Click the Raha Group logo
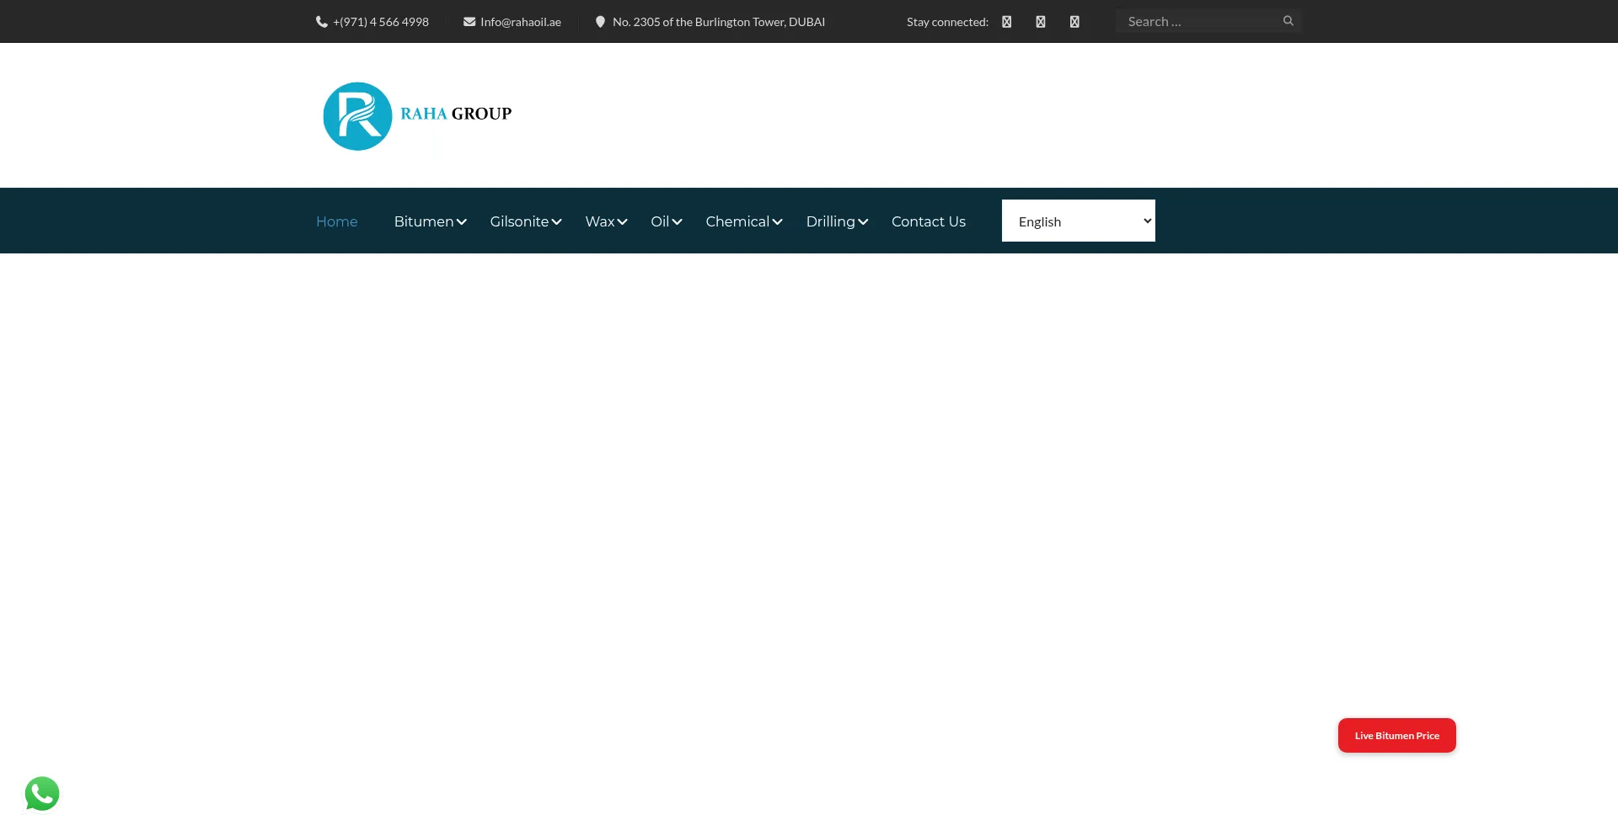1618x836 pixels. pyautogui.click(x=417, y=116)
